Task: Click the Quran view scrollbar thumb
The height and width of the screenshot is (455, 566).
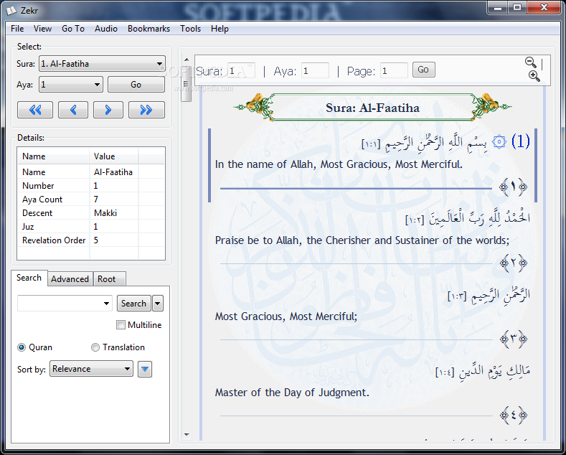Action: pos(187,84)
